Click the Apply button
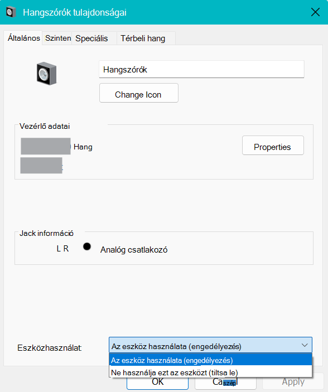Viewport: 328px width, 392px height. [x=293, y=382]
